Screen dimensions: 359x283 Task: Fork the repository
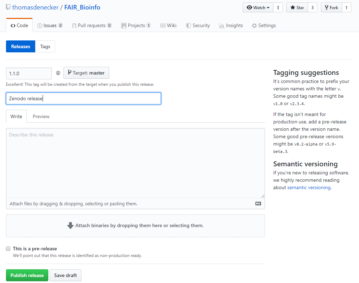click(x=332, y=7)
